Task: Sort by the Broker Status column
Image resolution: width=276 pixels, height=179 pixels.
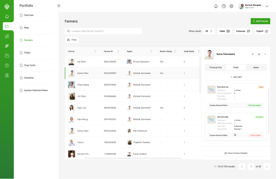Action: click(175, 51)
